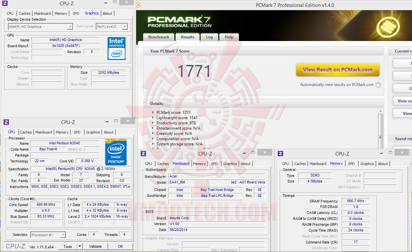Click Z icon of CPU-Z Graphics window title

(5, 4)
